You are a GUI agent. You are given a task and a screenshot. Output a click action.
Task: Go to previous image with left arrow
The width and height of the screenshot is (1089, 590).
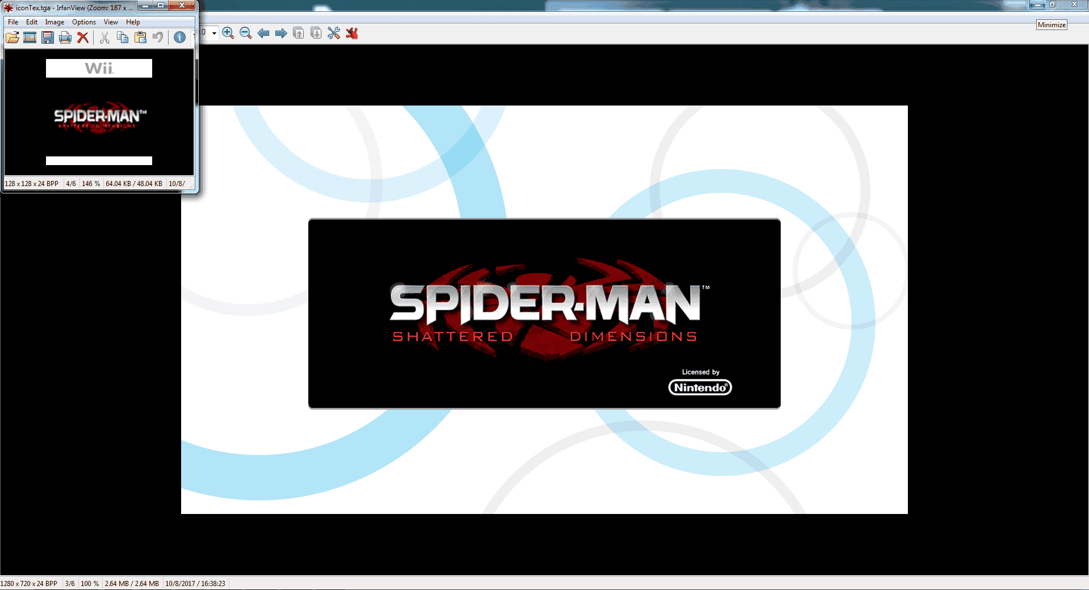(x=263, y=33)
